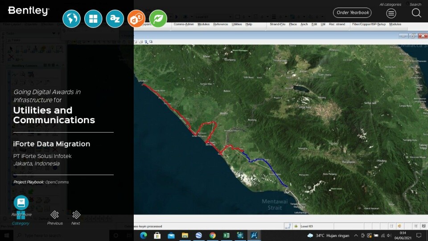Click the globe browser icon on taskbar
Viewport: 428px width, 241px height.
[199, 235]
